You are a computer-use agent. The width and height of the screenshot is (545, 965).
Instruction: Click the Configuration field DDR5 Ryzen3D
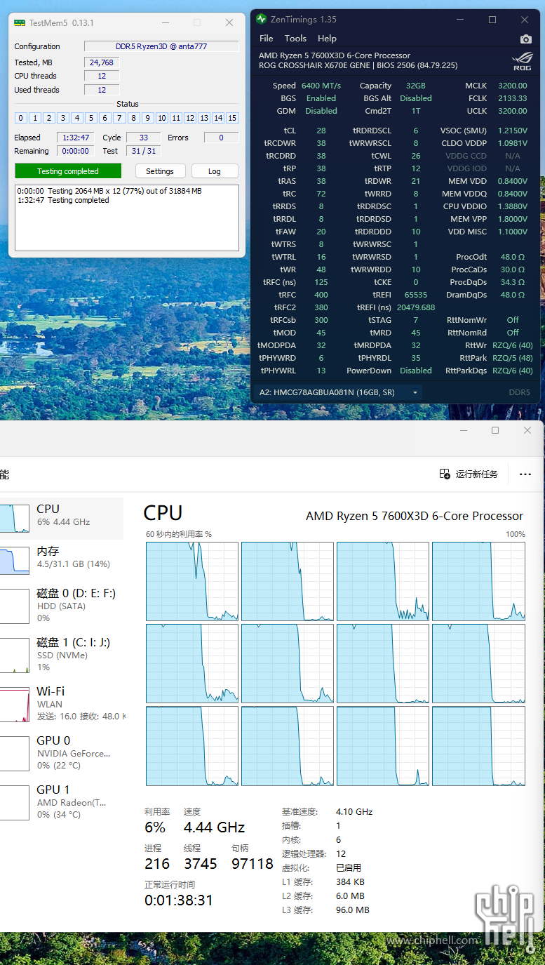(x=161, y=46)
